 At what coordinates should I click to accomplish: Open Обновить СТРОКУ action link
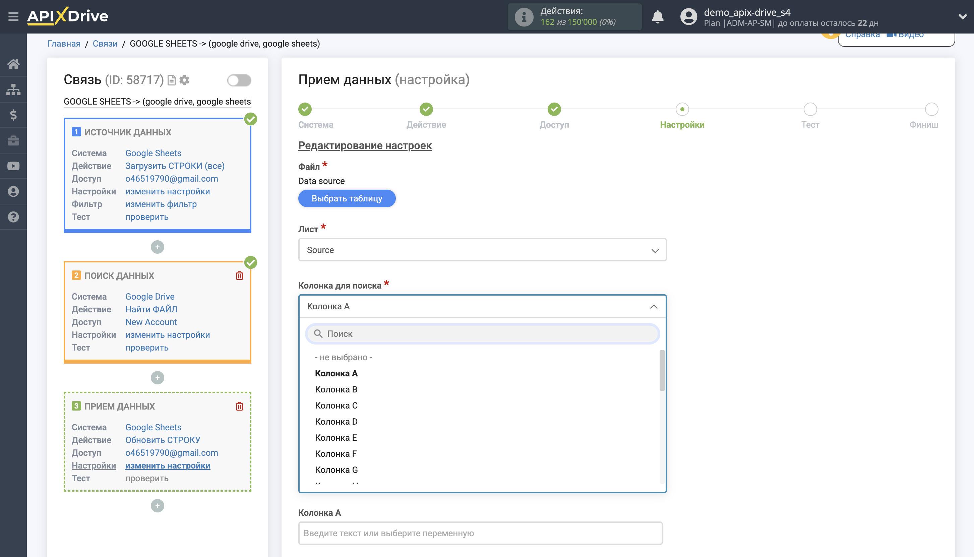pos(163,440)
